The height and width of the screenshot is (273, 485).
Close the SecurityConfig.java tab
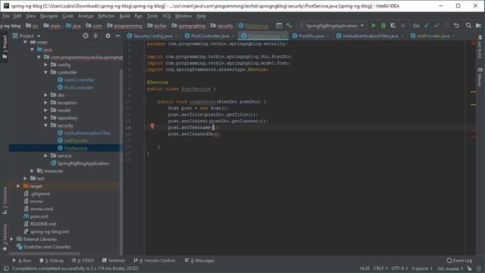point(177,36)
